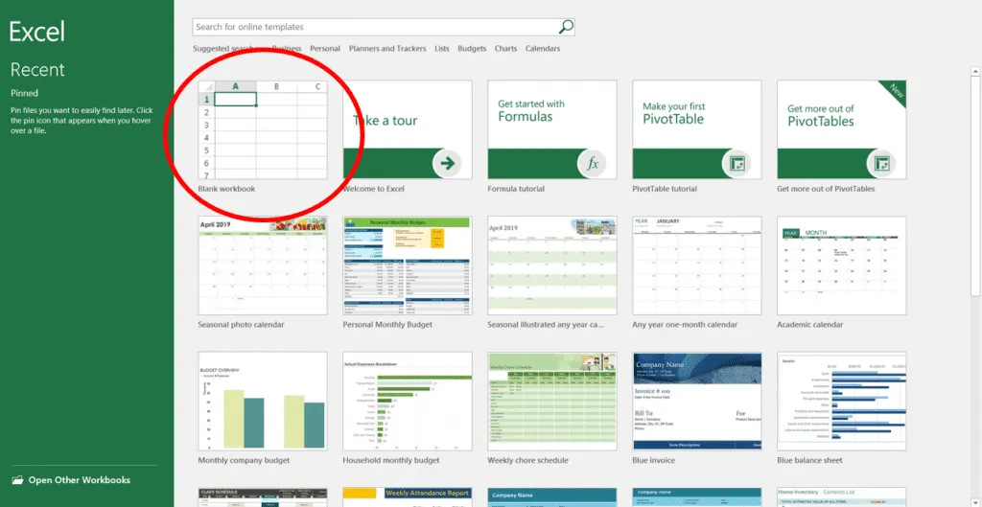Select Seasonal illustrated any year calendar
982x507 pixels.
click(551, 265)
